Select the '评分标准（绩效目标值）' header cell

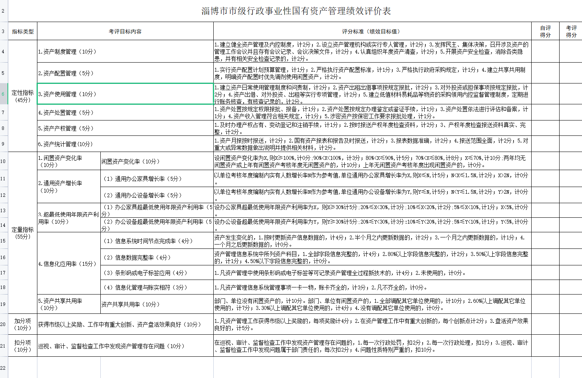pyautogui.click(x=372, y=31)
